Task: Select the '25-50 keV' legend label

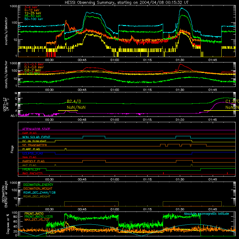Action: pos(33,16)
